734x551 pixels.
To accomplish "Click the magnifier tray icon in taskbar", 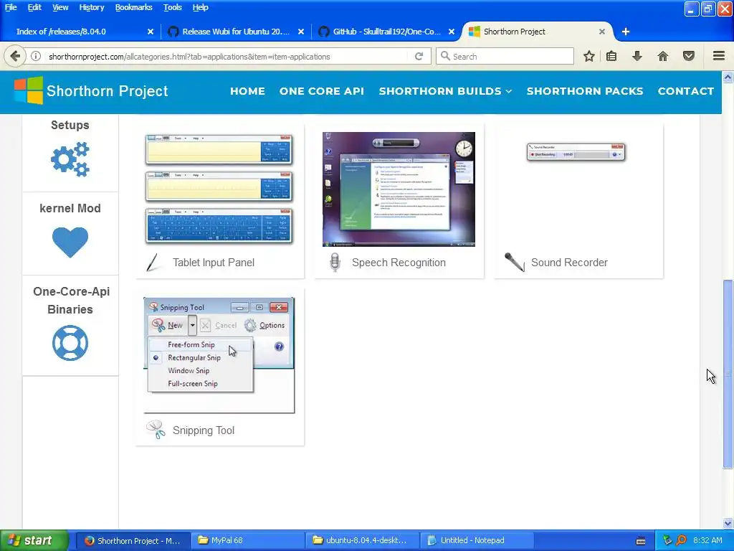I will (x=681, y=540).
